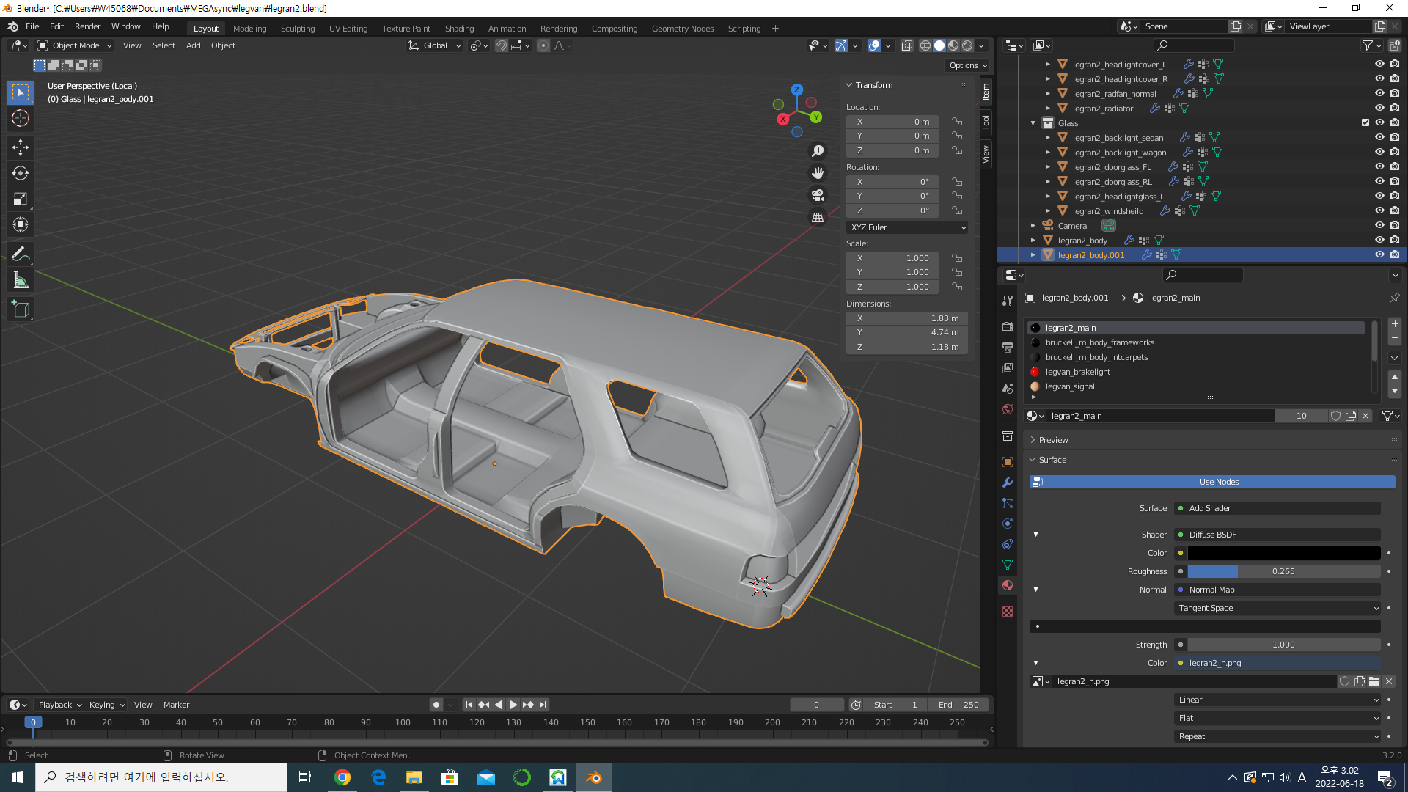Viewport: 1408px width, 792px height.
Task: Select the legvan_brakelight material slot
Action: (1077, 372)
